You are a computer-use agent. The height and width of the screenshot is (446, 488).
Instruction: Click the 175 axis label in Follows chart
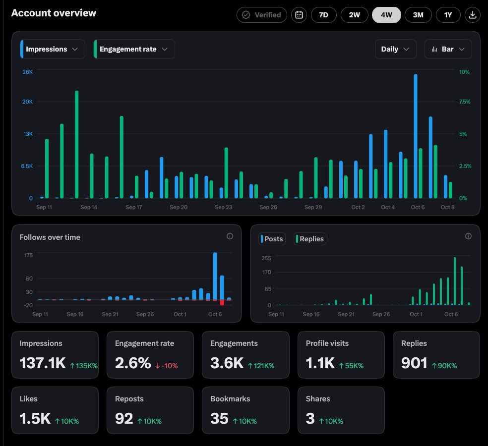click(x=28, y=255)
